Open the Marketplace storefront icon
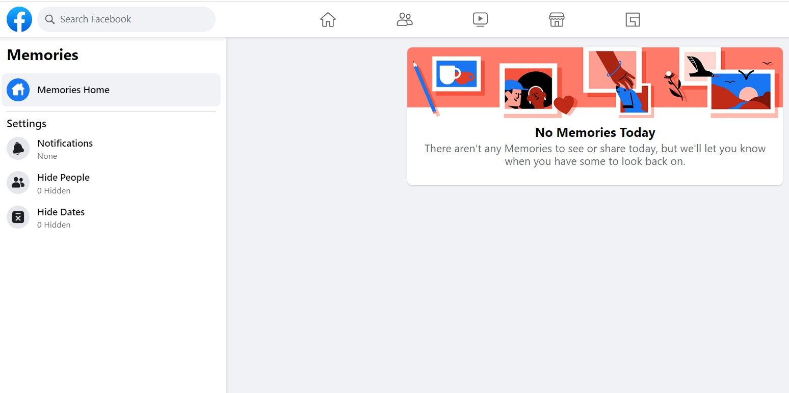 [556, 19]
